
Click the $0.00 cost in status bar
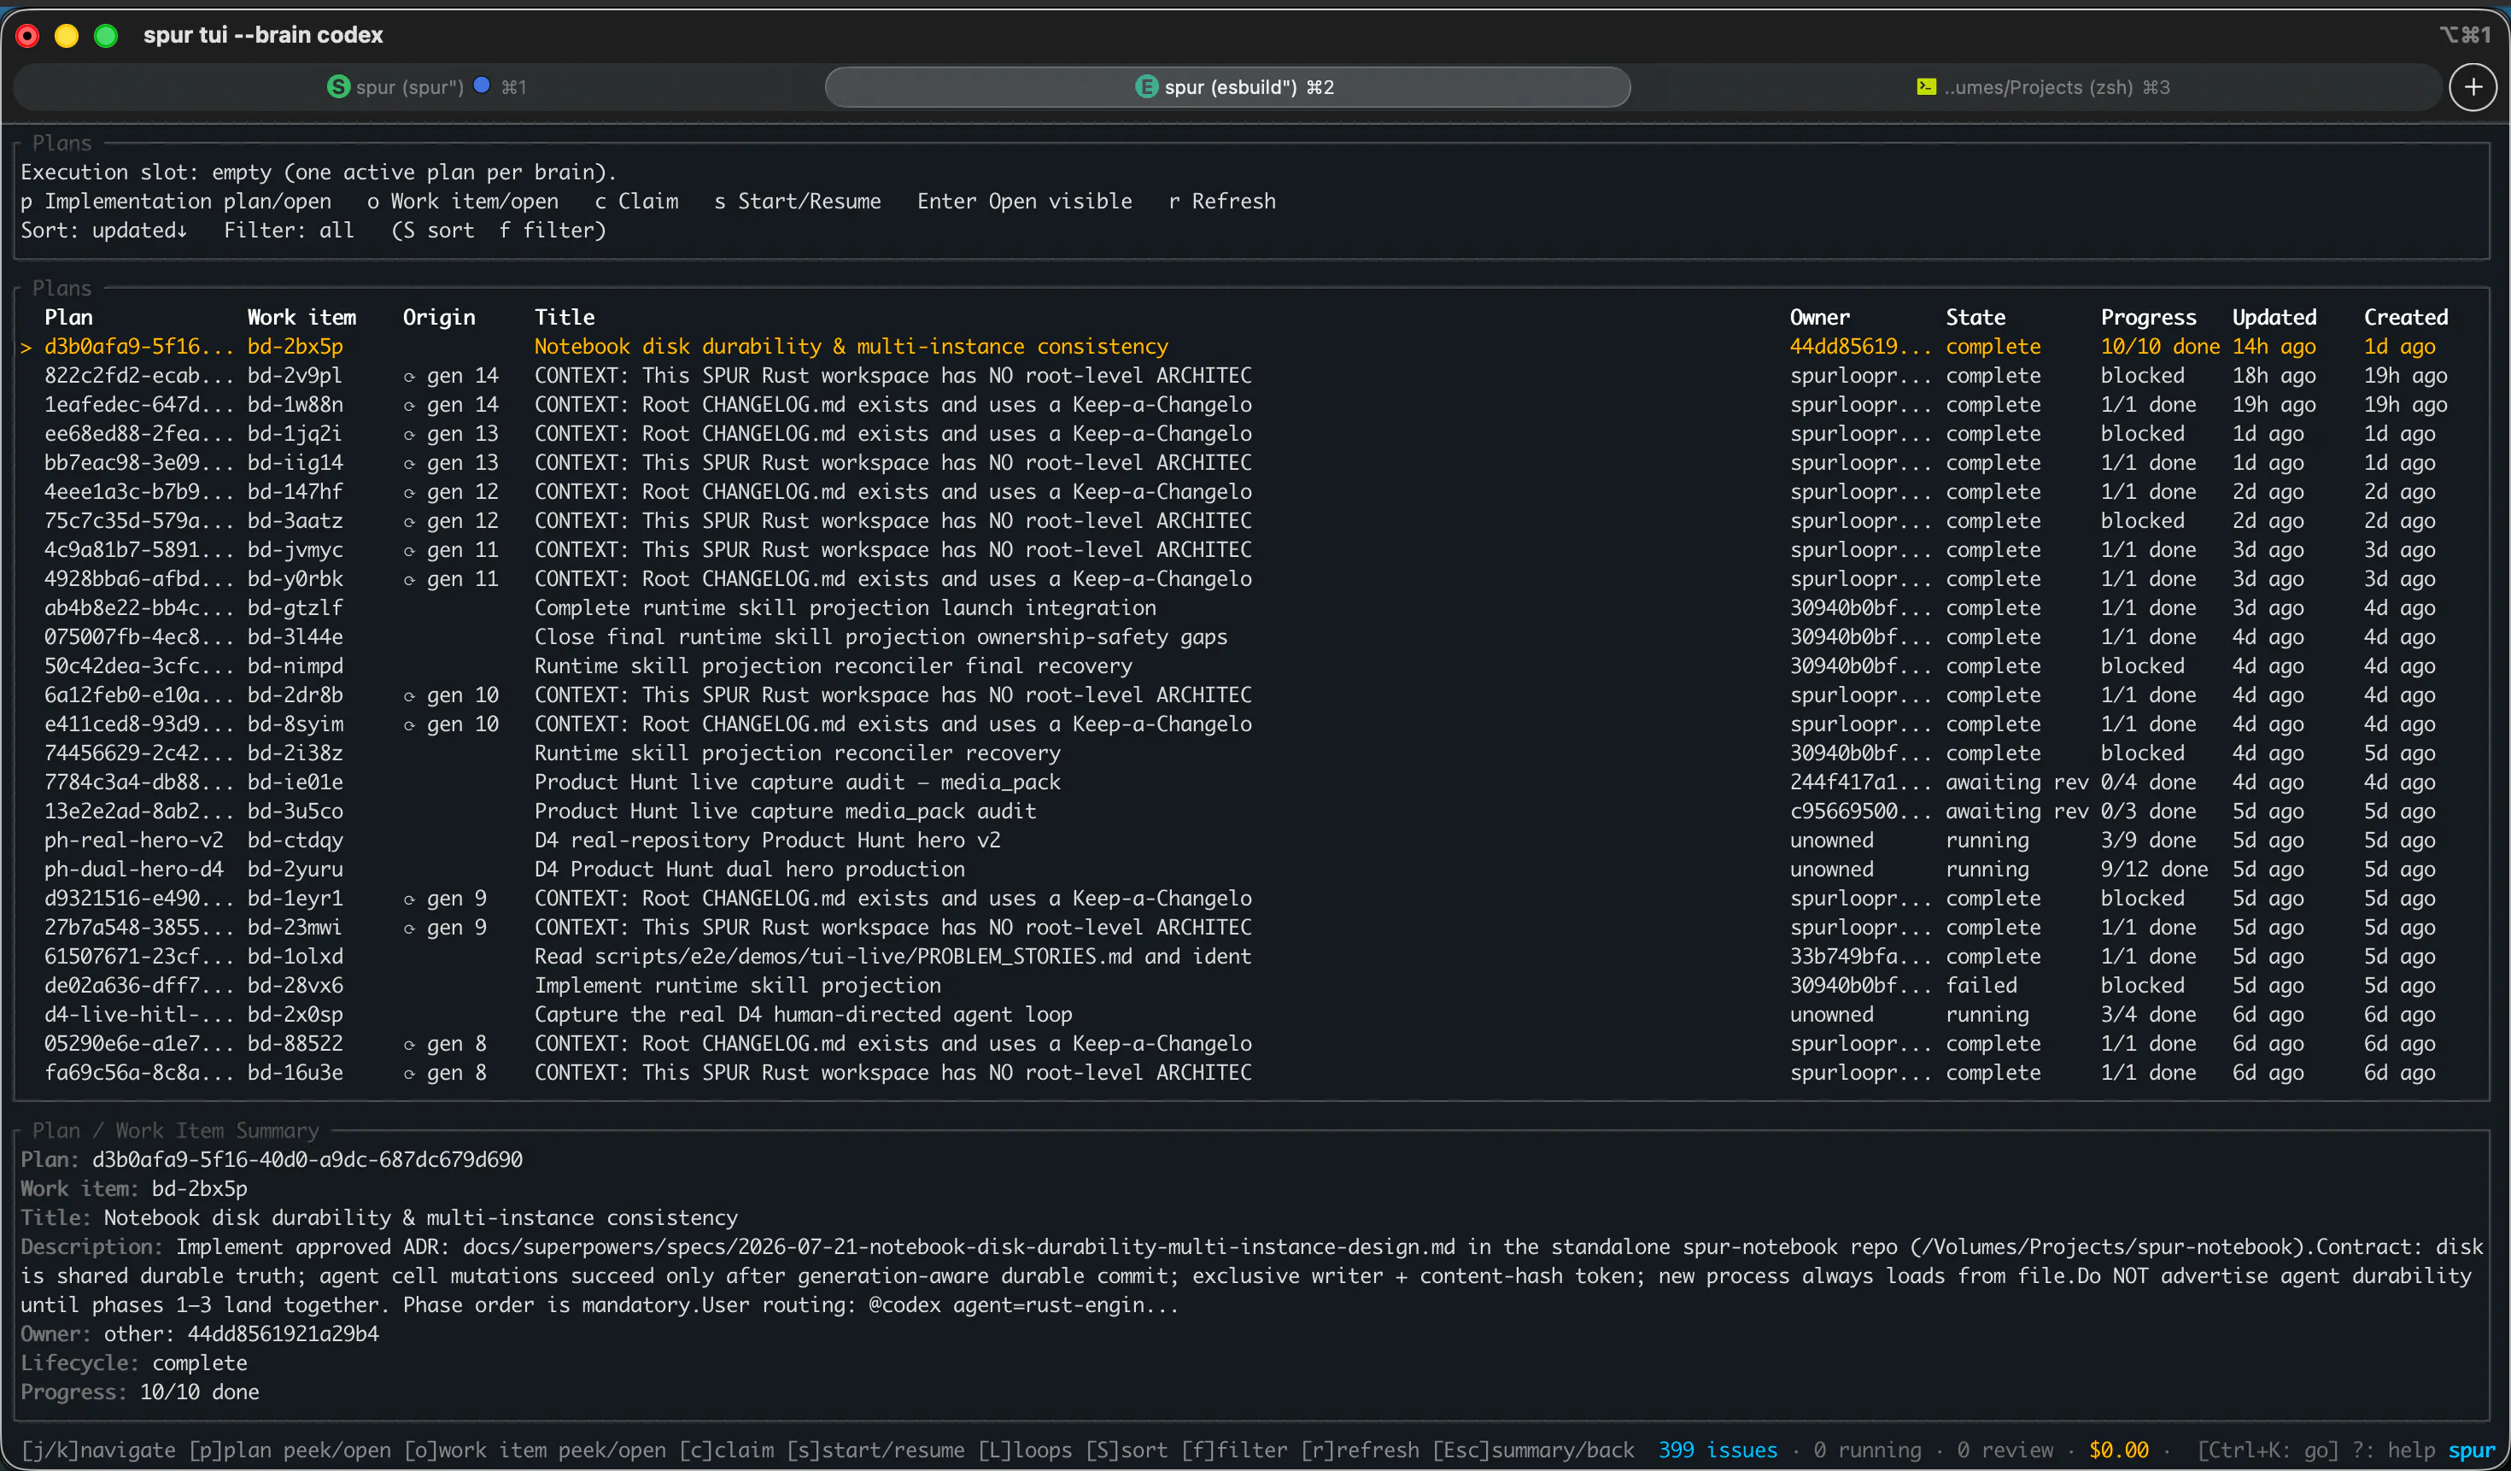pyautogui.click(x=2118, y=1450)
